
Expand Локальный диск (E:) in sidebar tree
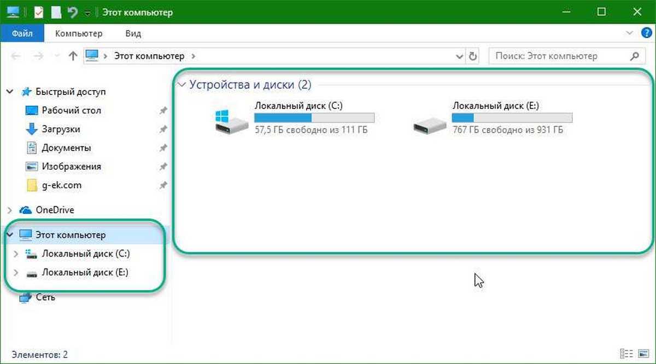(16, 272)
